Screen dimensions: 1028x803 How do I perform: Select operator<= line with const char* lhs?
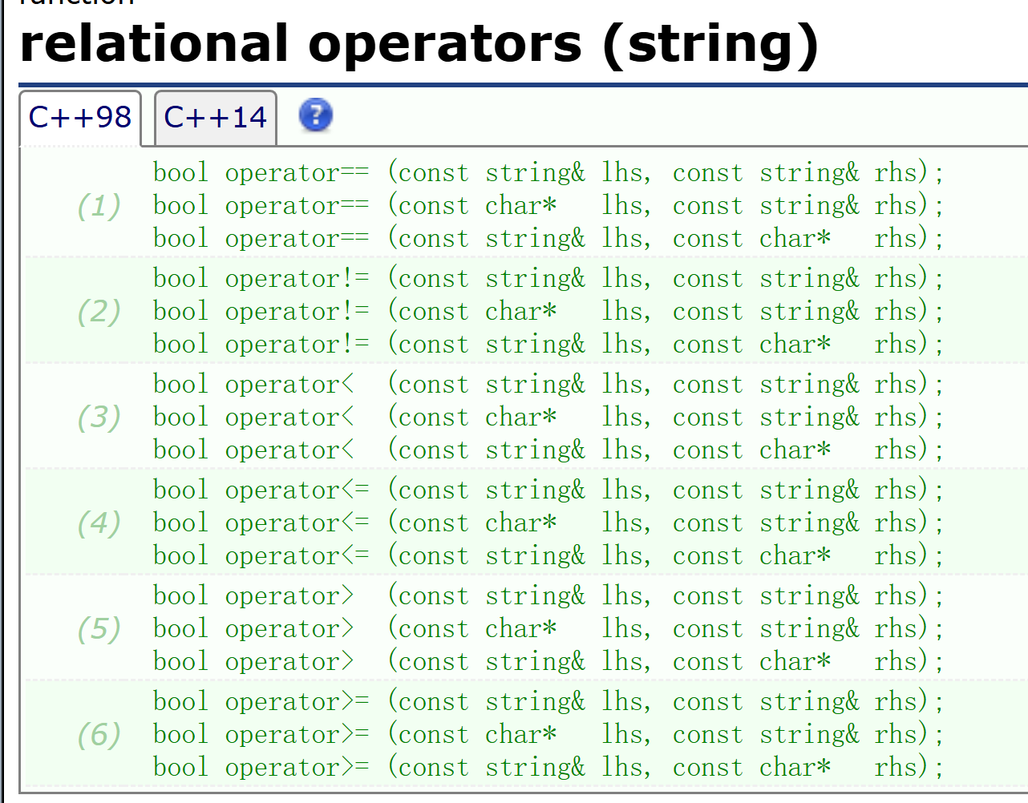point(548,523)
